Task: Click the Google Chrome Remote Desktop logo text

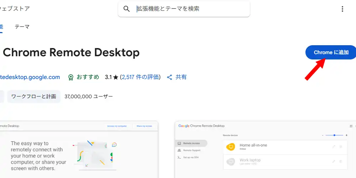Action: click(201, 126)
